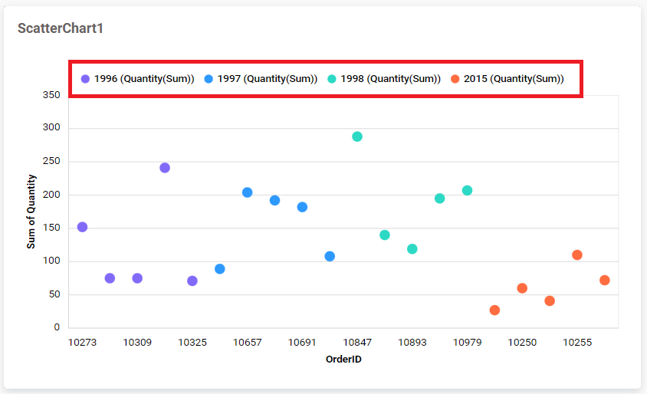Click the Sum of Quantity axis title
Screen dimensions: 647x394
(x=31, y=212)
